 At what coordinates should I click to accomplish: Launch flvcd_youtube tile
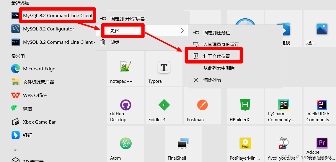point(283,144)
